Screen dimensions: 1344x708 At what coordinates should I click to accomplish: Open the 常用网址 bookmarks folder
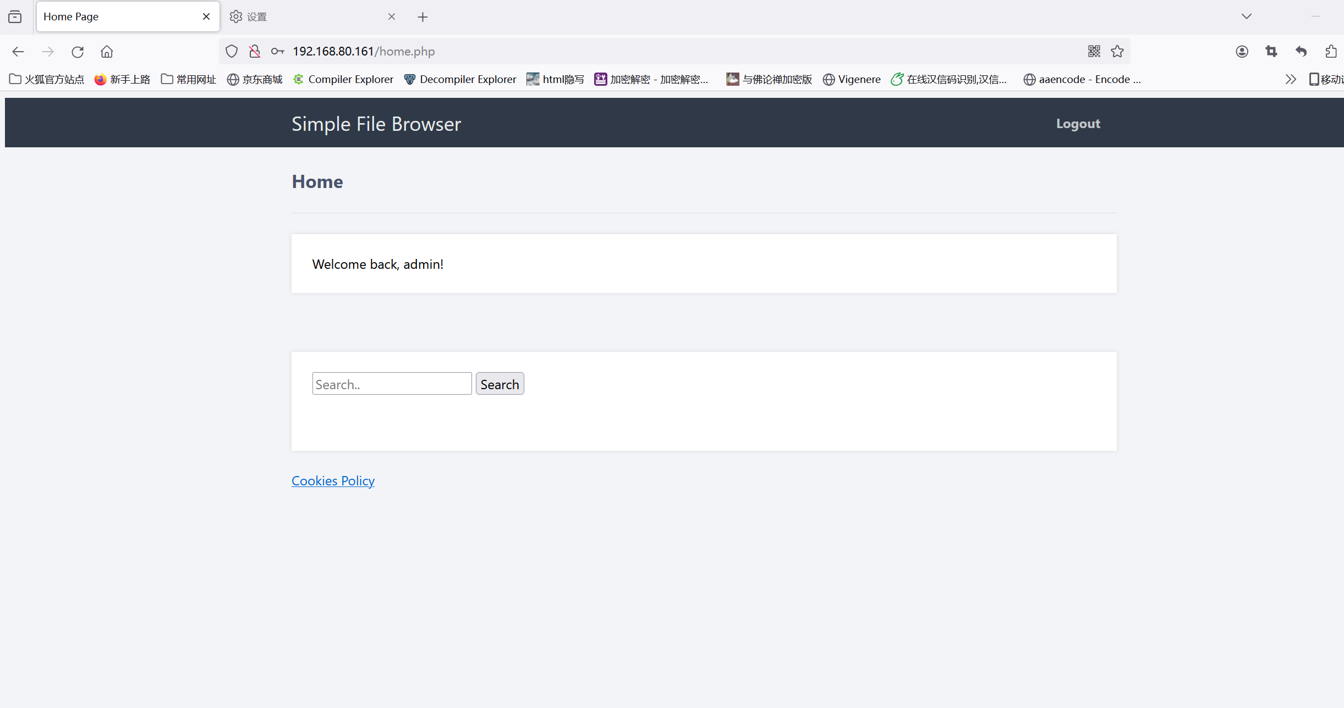(x=189, y=79)
